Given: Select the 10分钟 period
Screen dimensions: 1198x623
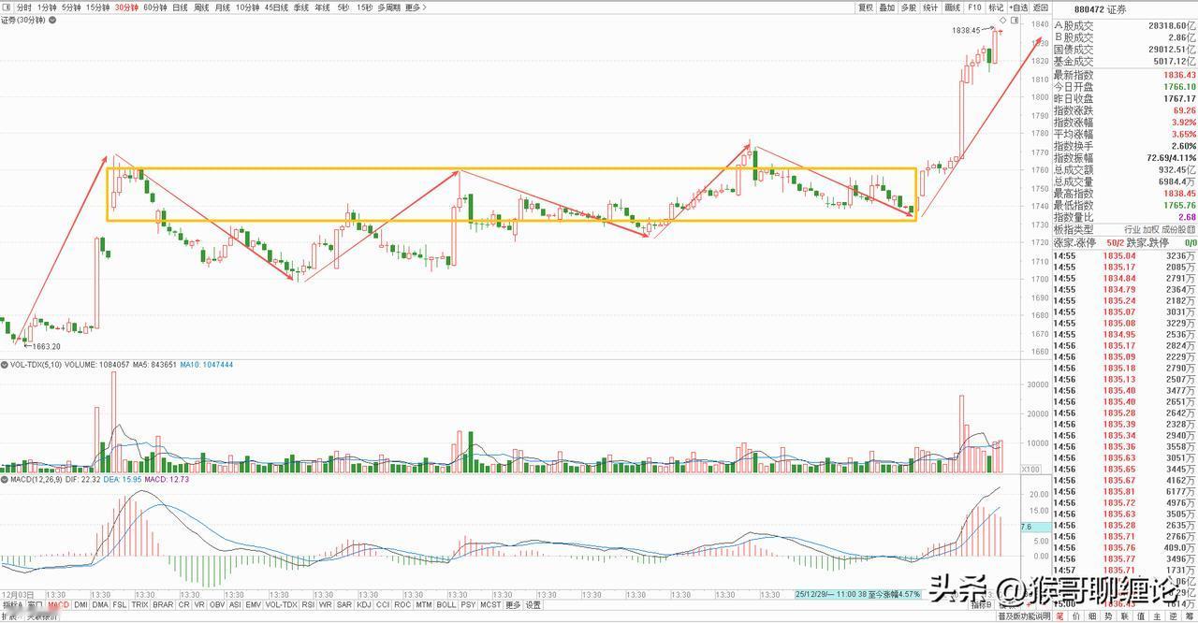Looking at the screenshot, I should (x=248, y=7).
